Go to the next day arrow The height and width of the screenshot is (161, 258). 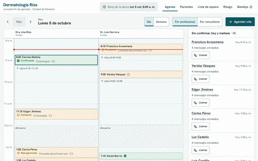(x=31, y=22)
